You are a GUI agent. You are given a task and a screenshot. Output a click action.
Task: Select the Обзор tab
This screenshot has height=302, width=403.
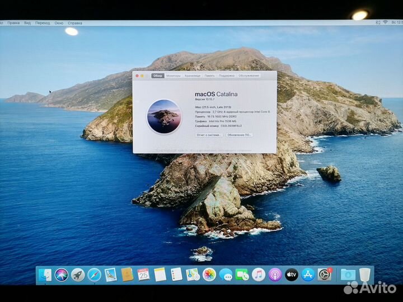click(157, 75)
